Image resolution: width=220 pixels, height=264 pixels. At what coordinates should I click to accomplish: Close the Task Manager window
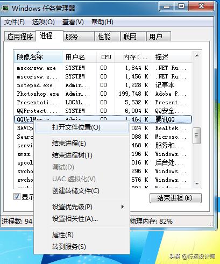pos(201,6)
